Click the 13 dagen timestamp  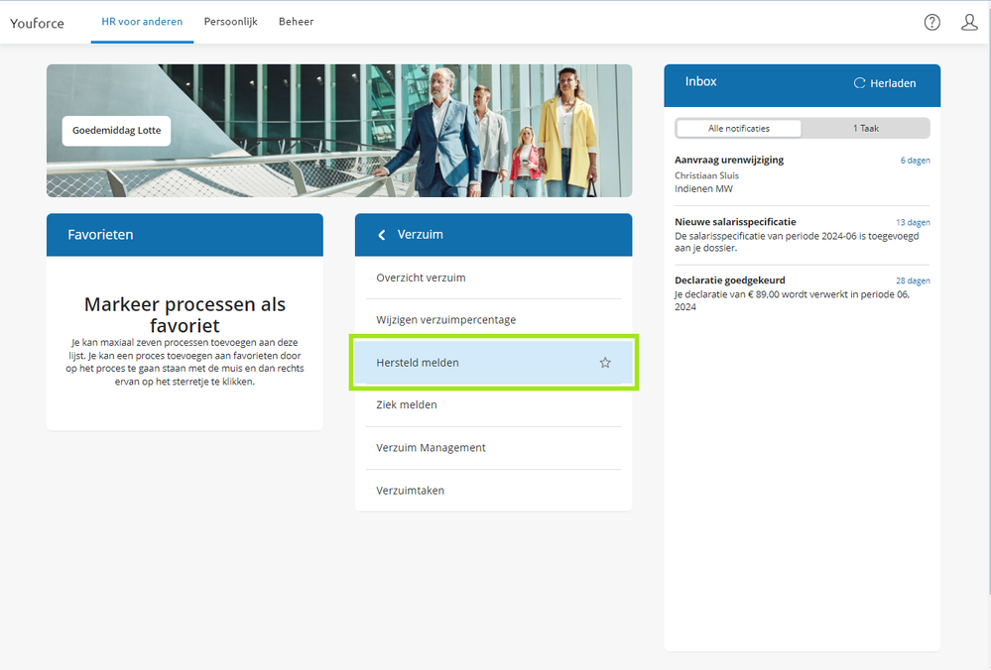click(914, 222)
